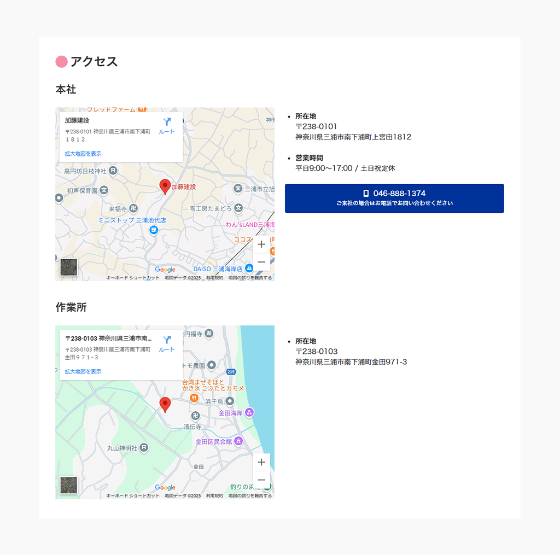Click the わん'sLAND三浦海 label
The image size is (560, 560).
(250, 225)
